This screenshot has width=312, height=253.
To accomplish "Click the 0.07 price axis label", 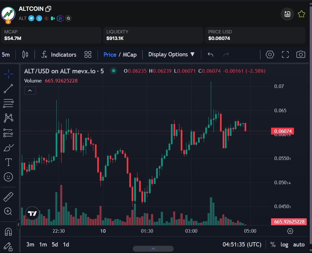I will click(279, 86).
